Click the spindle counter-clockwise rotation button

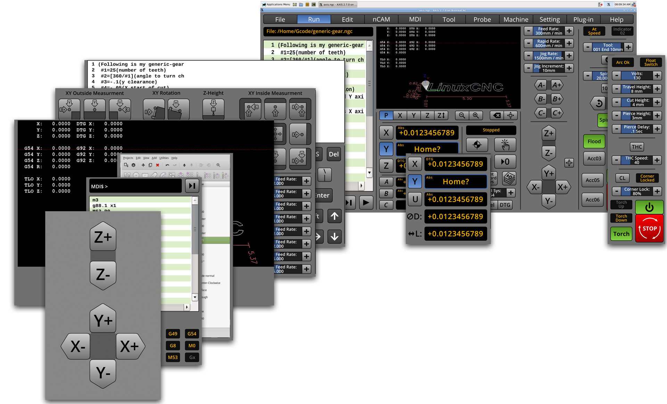[599, 103]
